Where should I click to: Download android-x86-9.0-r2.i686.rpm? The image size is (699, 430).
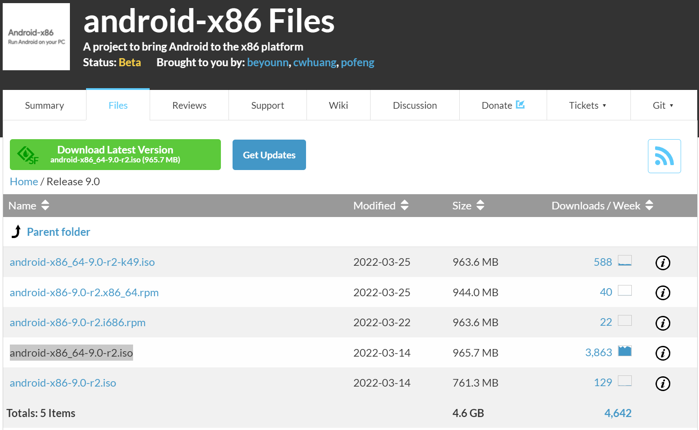click(x=78, y=323)
